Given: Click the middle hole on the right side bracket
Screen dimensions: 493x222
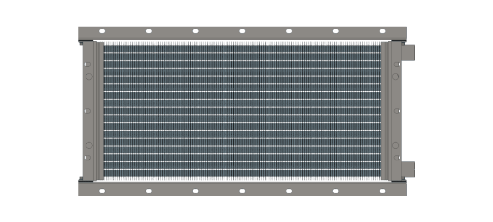Looking at the screenshot, I should click(x=395, y=111).
